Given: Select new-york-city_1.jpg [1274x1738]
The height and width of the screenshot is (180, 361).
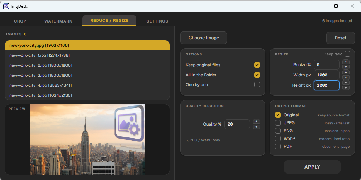Looking at the screenshot, I should [x=87, y=55].
